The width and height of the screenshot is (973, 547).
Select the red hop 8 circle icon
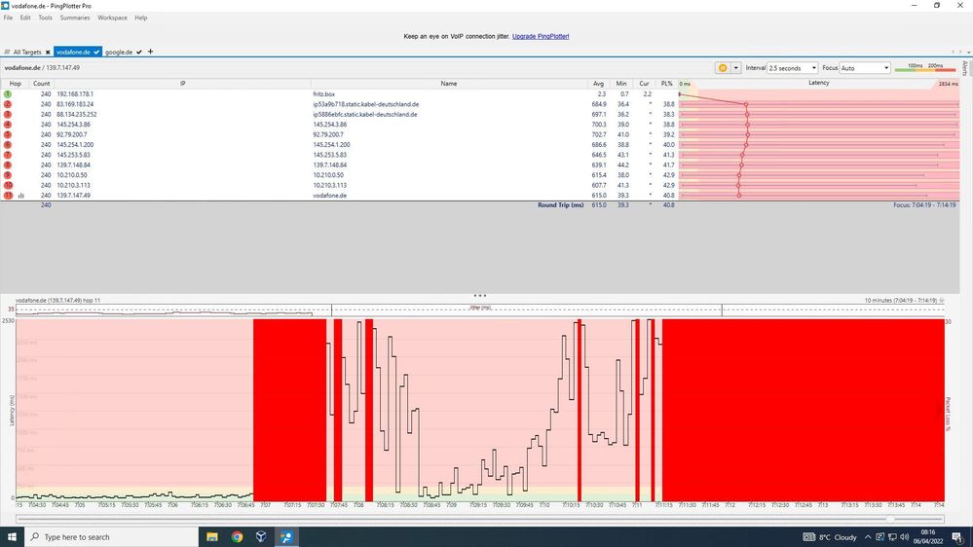tap(8, 164)
